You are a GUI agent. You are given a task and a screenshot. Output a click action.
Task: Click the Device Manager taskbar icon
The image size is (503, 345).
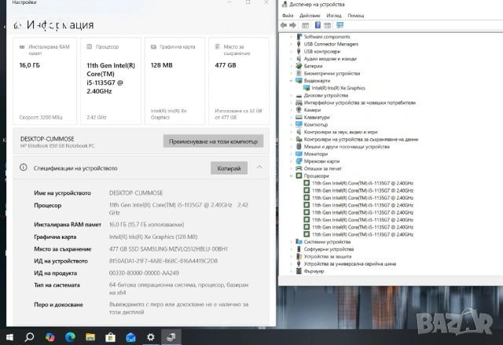[171, 337]
